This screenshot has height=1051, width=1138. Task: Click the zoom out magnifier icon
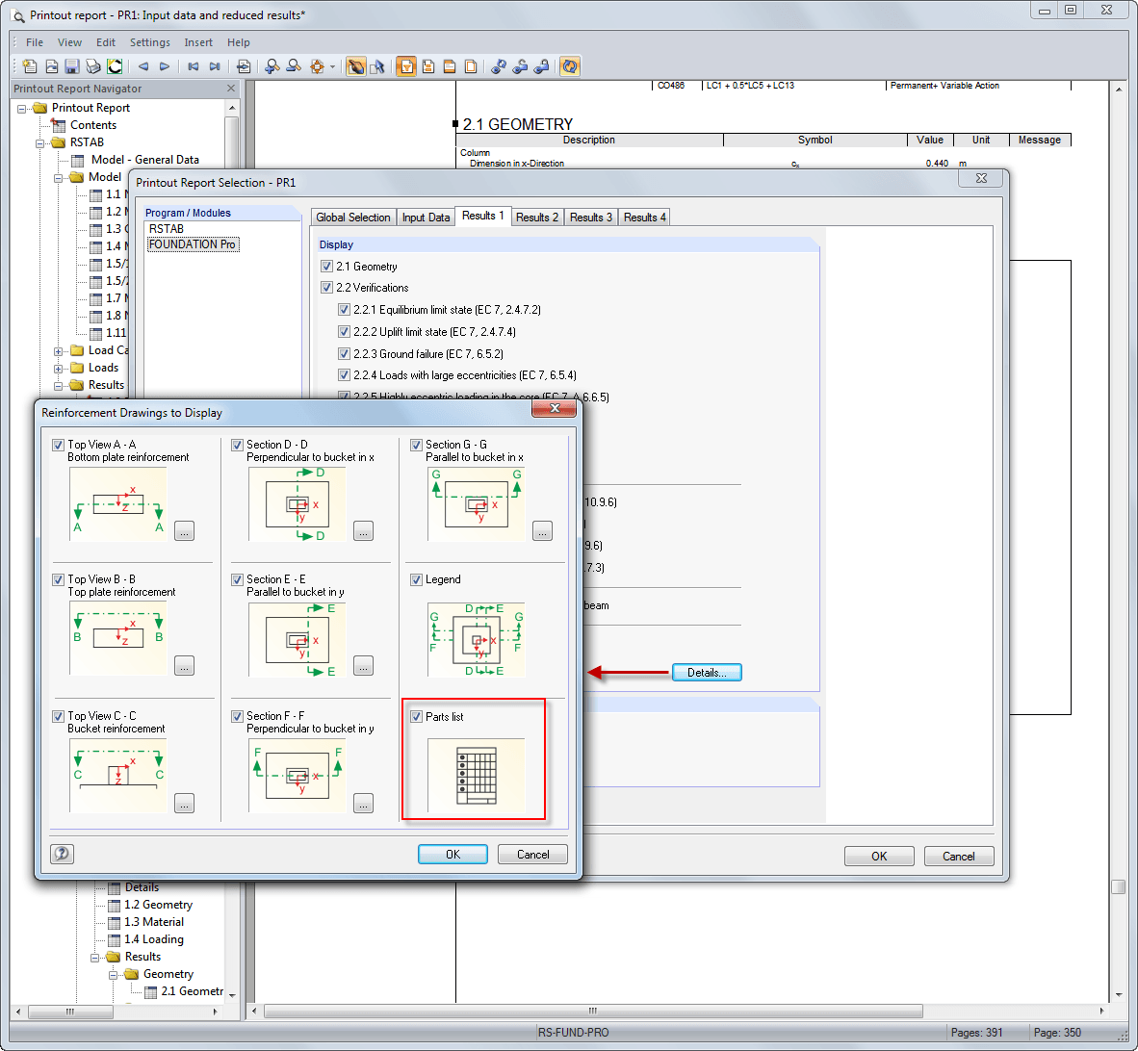[294, 66]
